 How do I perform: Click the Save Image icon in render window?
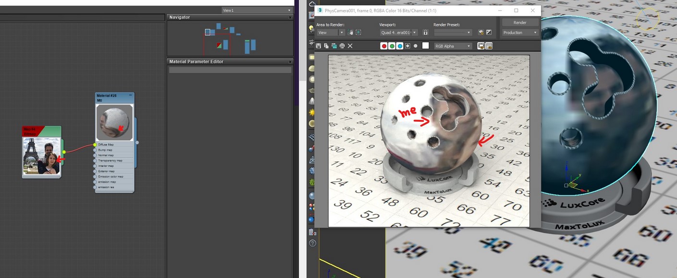pos(319,46)
